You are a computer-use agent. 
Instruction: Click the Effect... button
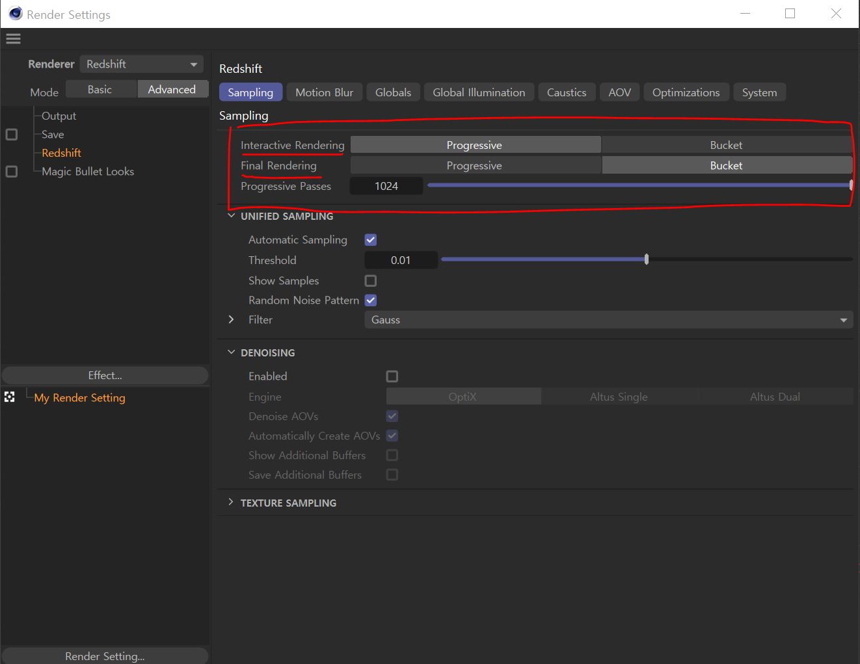[x=105, y=375]
